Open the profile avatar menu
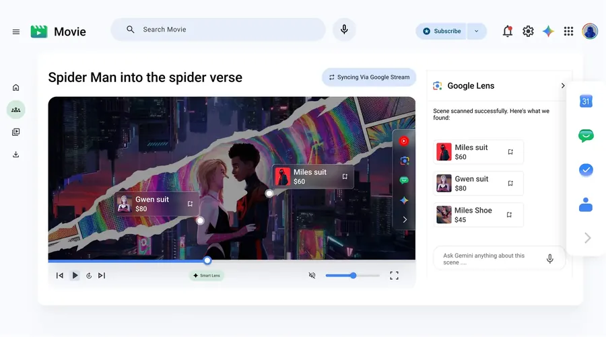 [x=590, y=31]
